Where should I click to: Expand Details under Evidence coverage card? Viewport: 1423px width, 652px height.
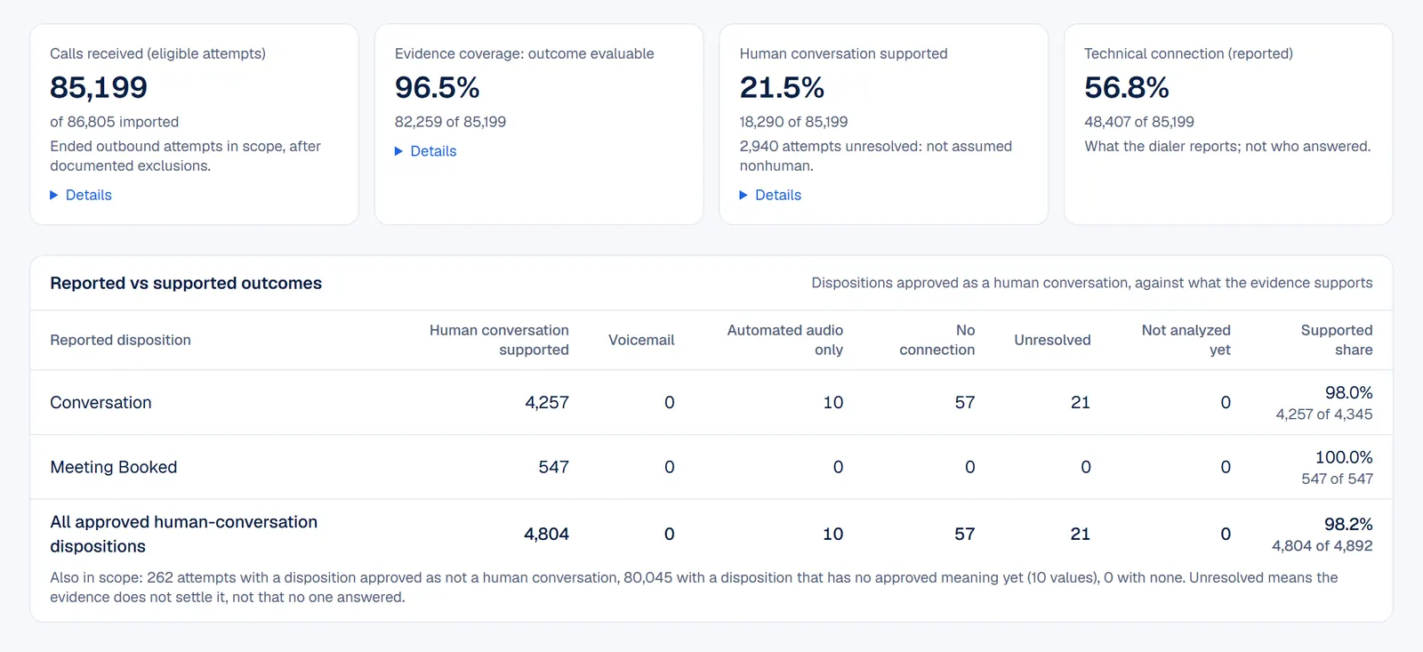(x=426, y=151)
